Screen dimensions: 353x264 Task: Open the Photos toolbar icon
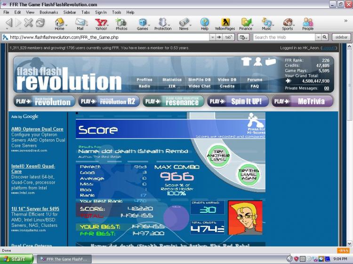[x=121, y=23]
